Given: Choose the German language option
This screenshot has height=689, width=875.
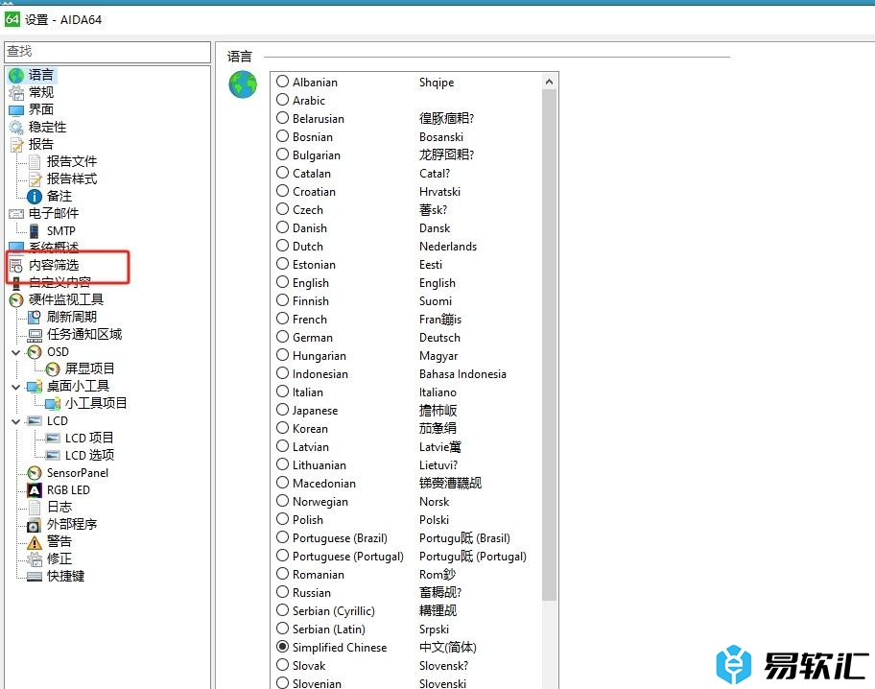Looking at the screenshot, I should click(x=283, y=337).
